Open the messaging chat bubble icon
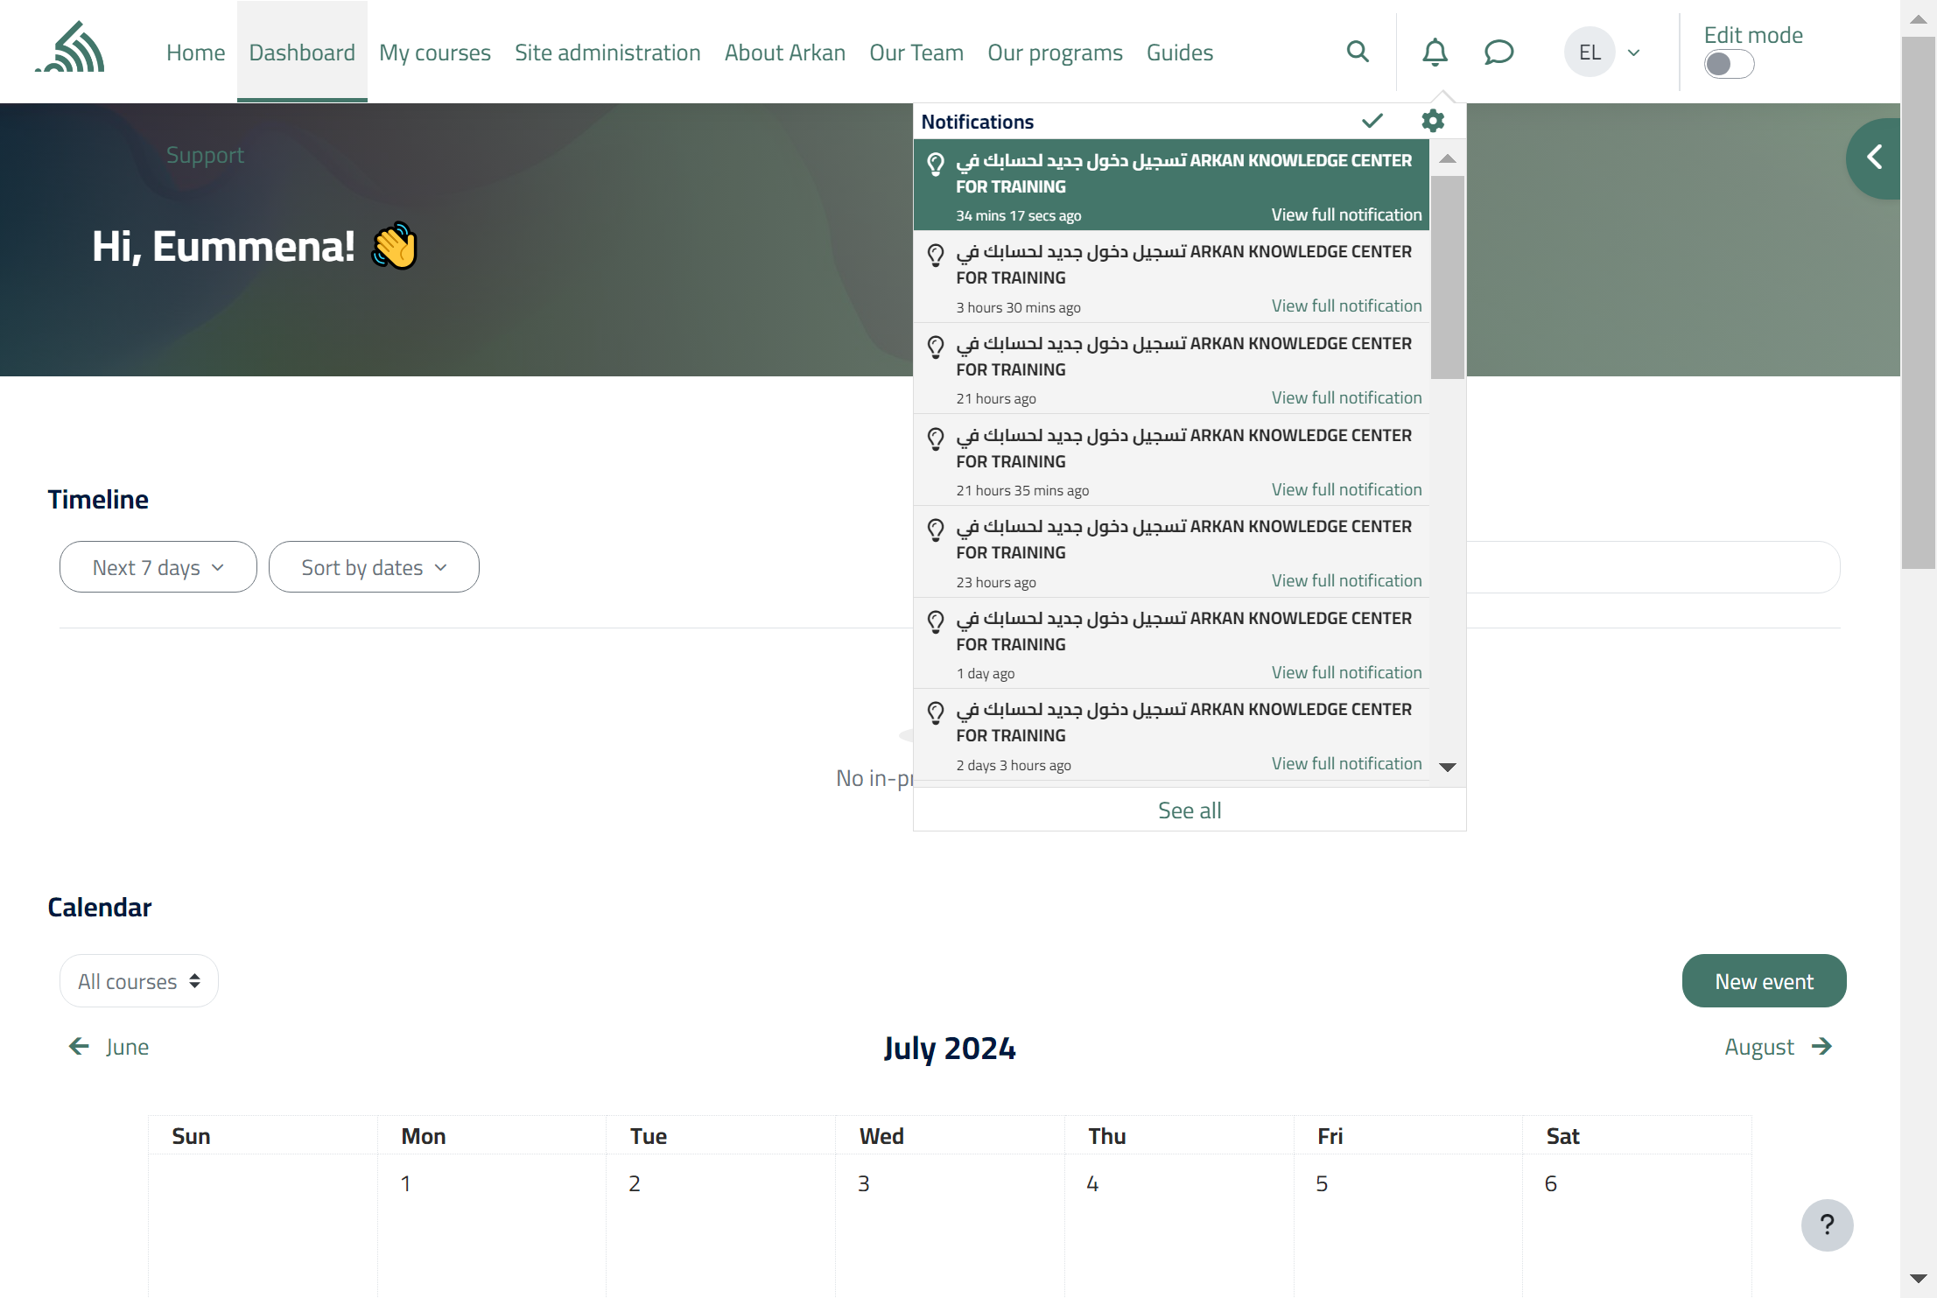The height and width of the screenshot is (1298, 1937). tap(1498, 52)
